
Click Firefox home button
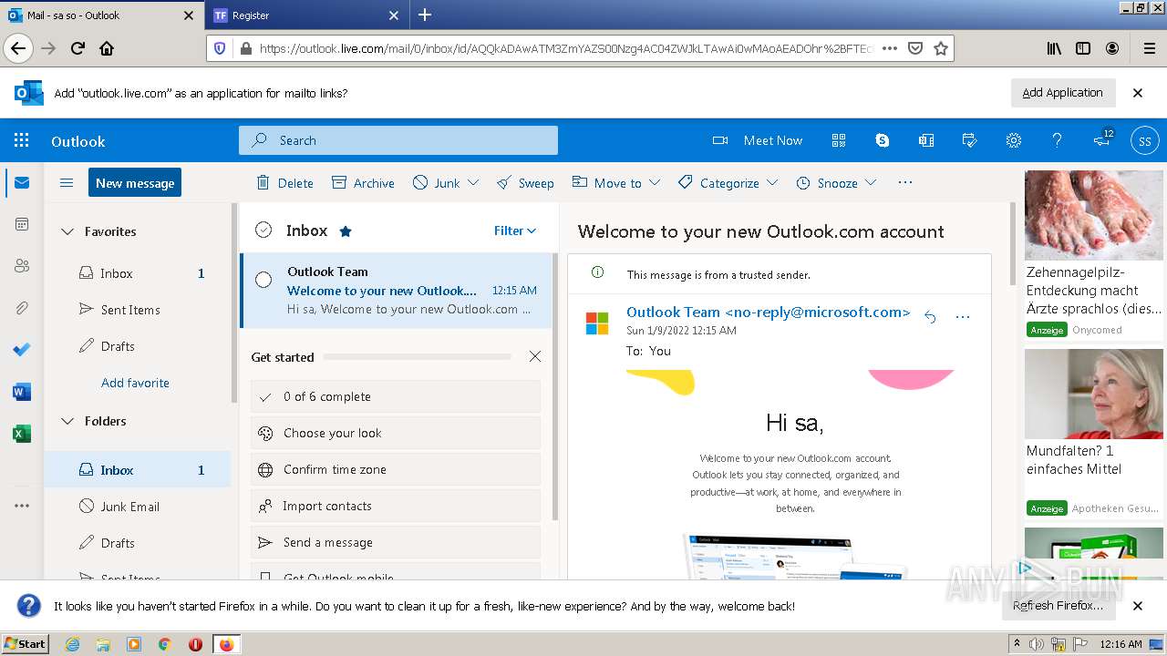[x=107, y=48]
